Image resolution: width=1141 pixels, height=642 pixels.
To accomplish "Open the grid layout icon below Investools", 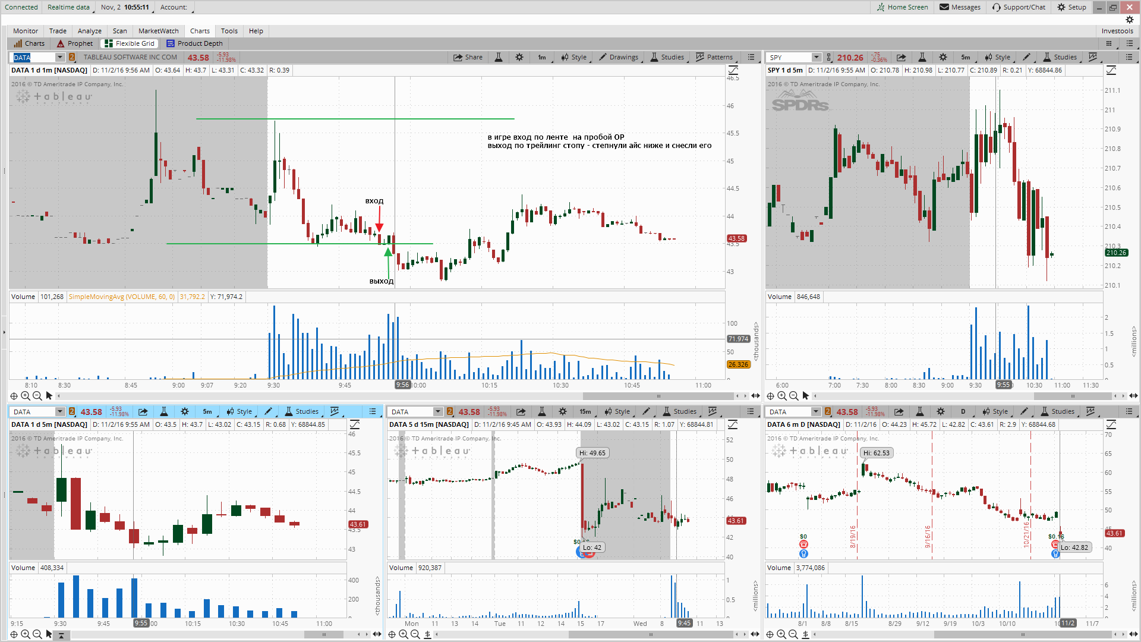I will [x=1109, y=43].
